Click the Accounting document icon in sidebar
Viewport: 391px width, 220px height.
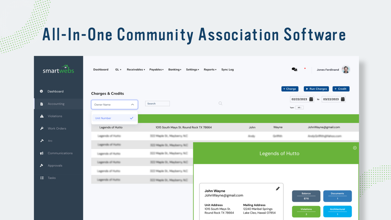pos(42,104)
